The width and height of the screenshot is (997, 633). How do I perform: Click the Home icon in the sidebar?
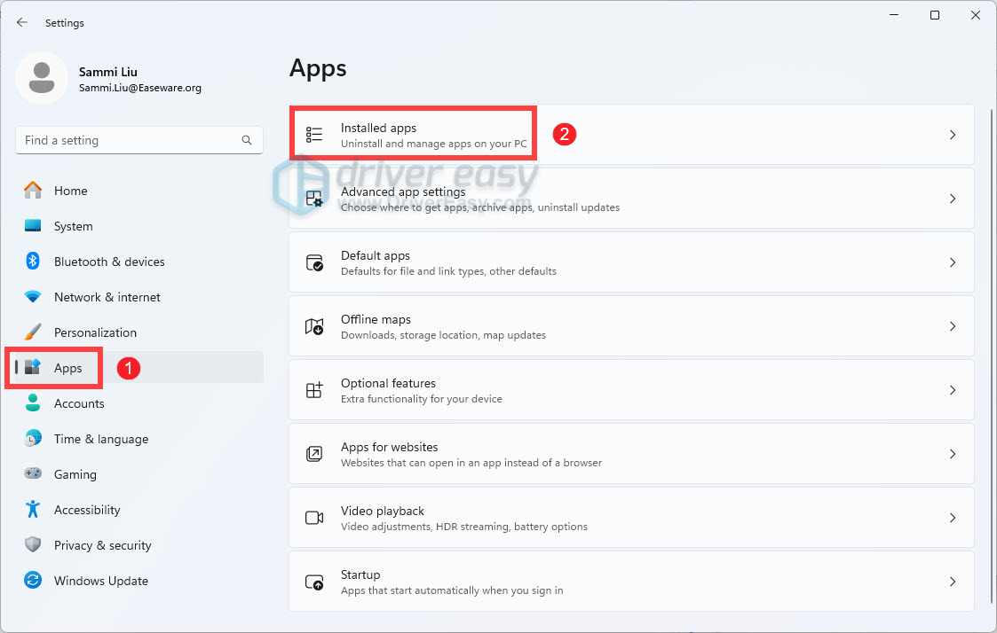point(34,190)
